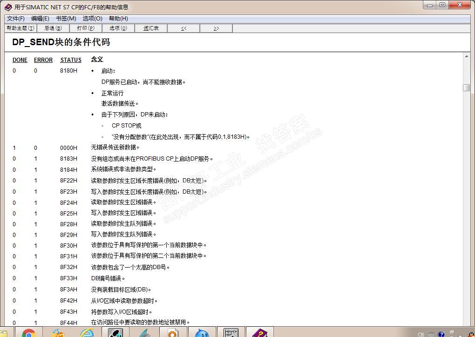Image resolution: width=475 pixels, height=337 pixels.
Task: Click status code 8F31H
Action: point(68,256)
